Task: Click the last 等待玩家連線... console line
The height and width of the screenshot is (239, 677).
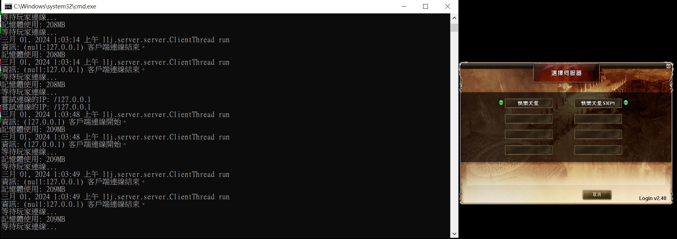Action: click(x=29, y=227)
